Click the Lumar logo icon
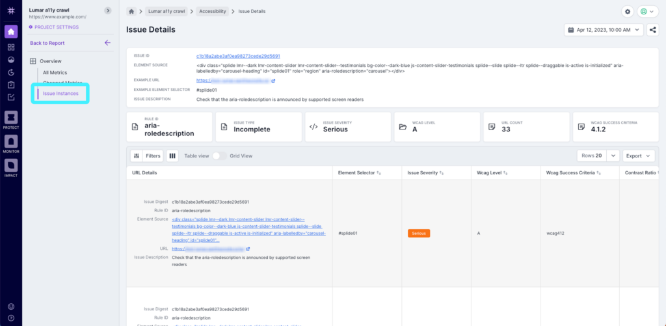Image resolution: width=666 pixels, height=326 pixels. (x=11, y=10)
